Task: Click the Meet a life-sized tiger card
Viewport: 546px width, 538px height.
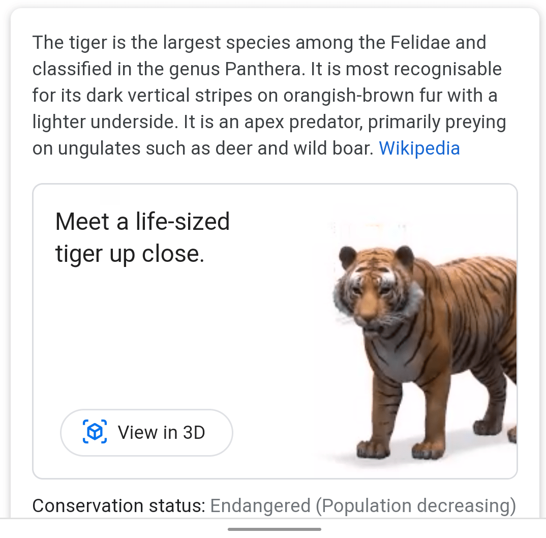Action: click(275, 331)
